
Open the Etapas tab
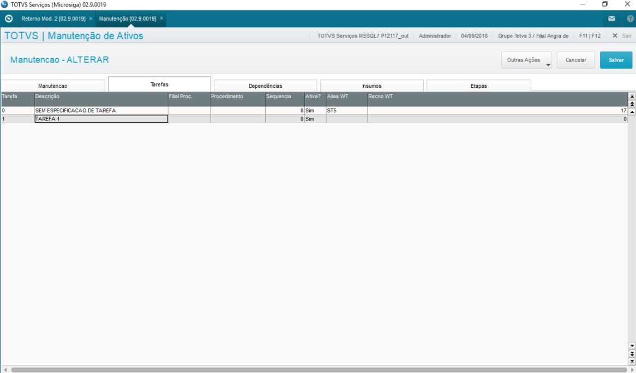[478, 86]
